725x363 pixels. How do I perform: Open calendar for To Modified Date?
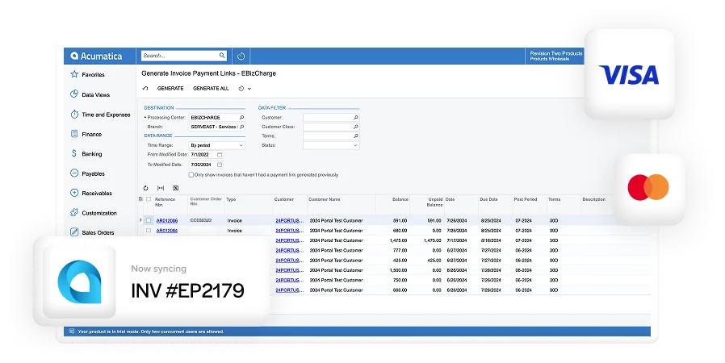(x=220, y=165)
